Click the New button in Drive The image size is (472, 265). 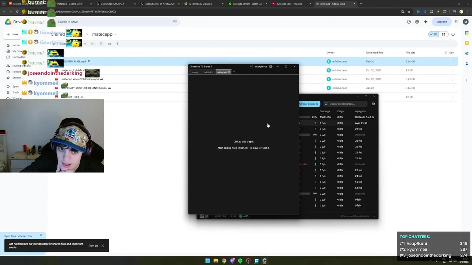click(12, 34)
